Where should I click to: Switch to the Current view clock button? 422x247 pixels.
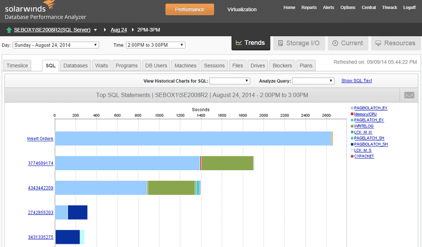click(x=348, y=43)
